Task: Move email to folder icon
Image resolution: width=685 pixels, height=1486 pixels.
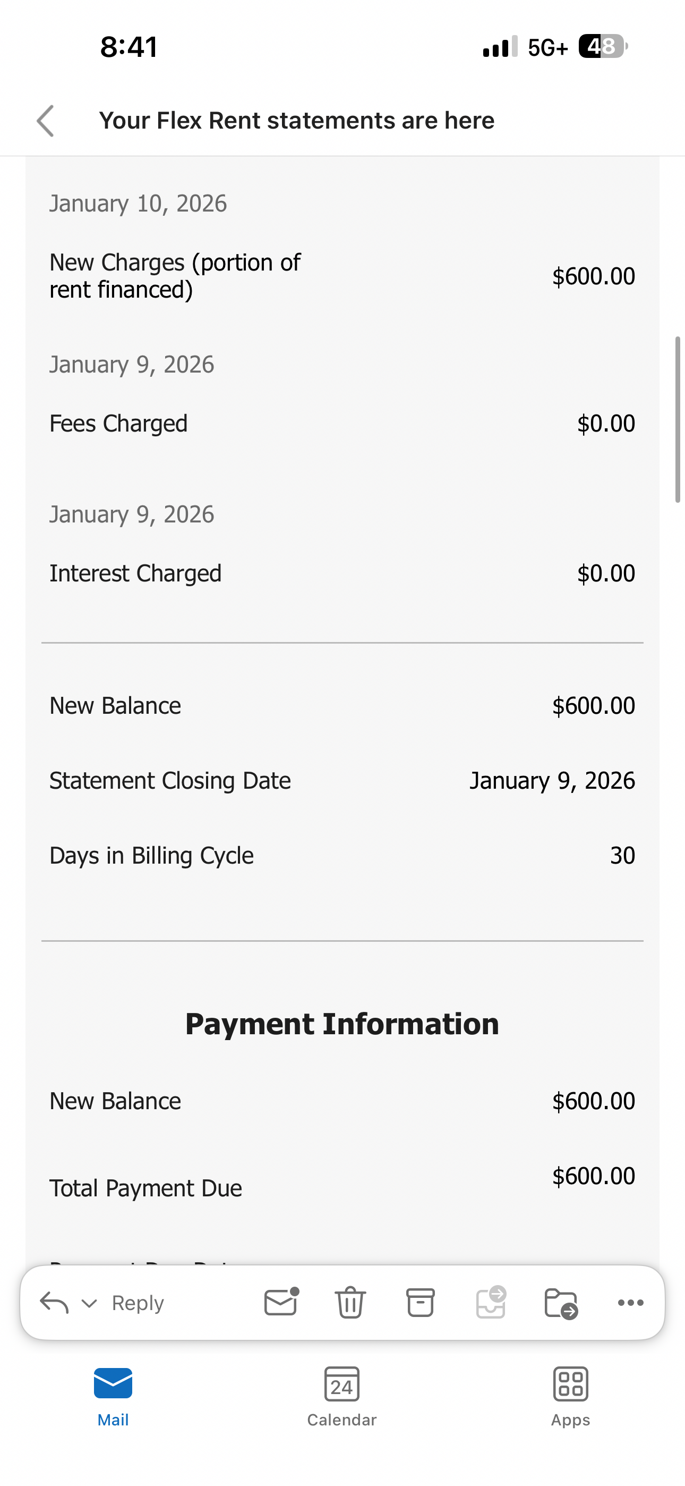Action: [560, 1303]
